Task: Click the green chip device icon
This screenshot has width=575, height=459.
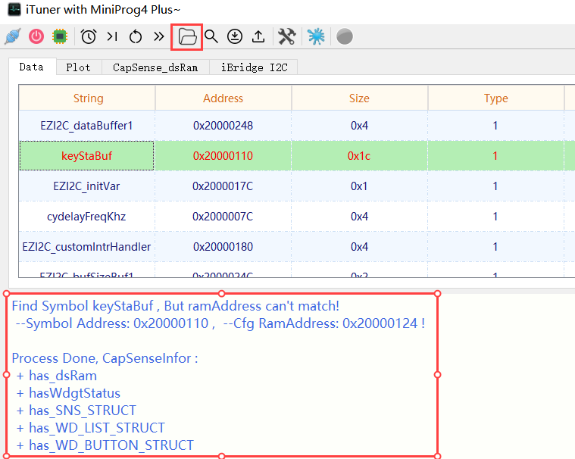Action: pos(60,36)
